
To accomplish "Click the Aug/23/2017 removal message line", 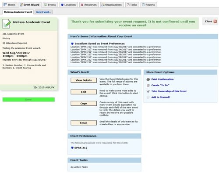I will click(116, 47).
